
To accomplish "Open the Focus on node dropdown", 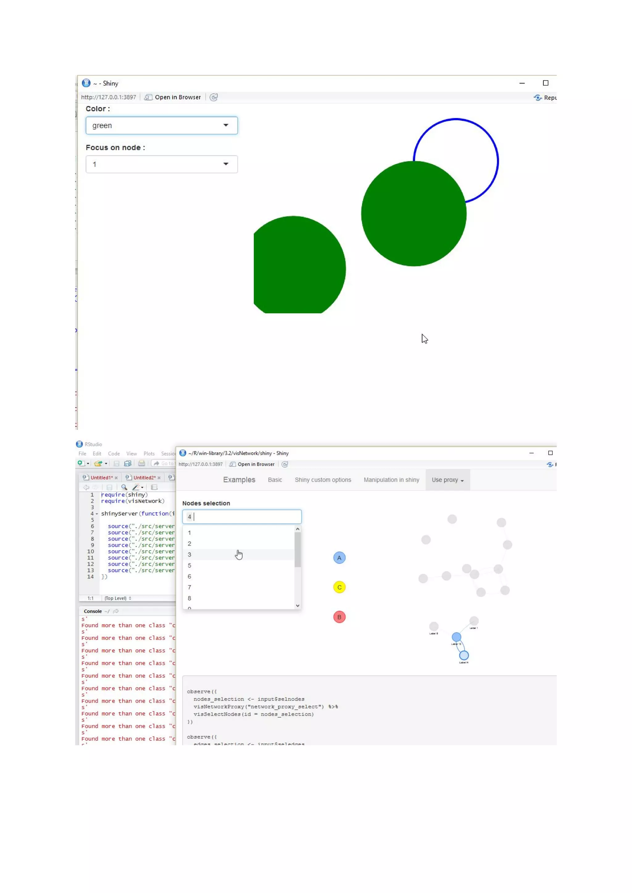I will coord(161,164).
